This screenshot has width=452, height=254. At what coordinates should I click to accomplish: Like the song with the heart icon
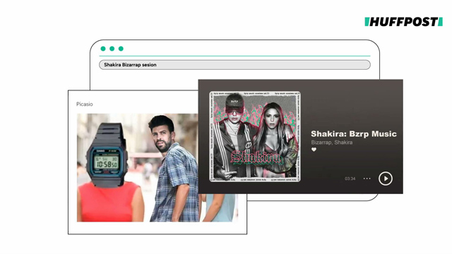coord(314,150)
